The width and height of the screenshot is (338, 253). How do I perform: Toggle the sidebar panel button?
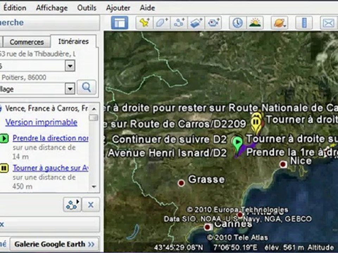[x=120, y=23]
